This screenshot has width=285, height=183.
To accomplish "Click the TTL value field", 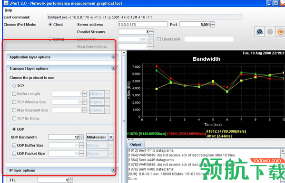I will [x=53, y=180].
